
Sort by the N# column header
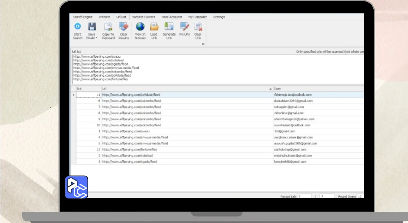click(89, 89)
